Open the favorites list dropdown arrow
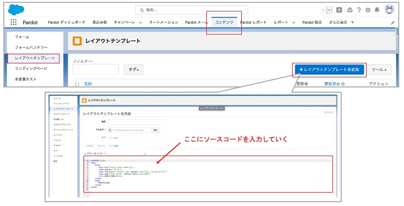The width and height of the screenshot is (404, 206). (x=329, y=10)
